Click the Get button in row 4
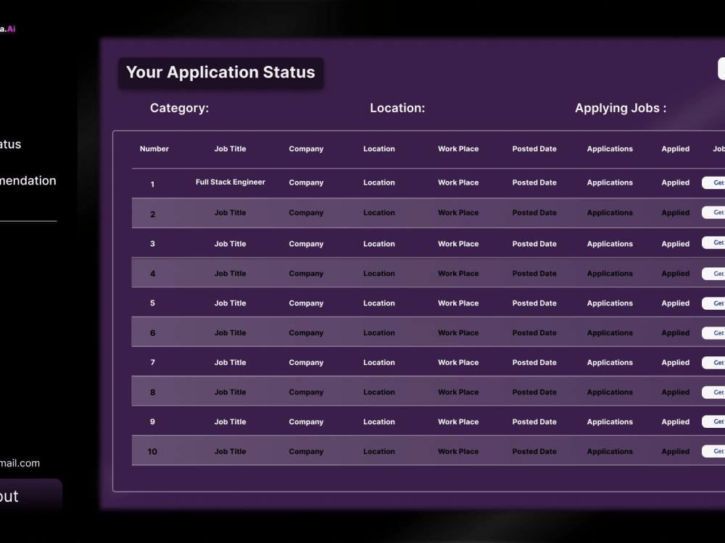This screenshot has width=725, height=543. coord(713,274)
